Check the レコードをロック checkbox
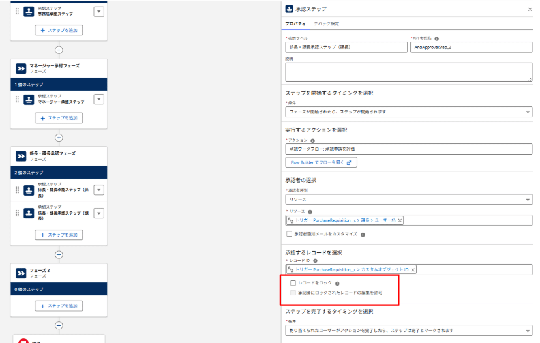 pos(293,283)
